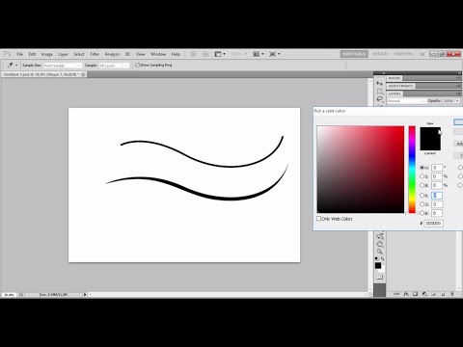
Task: Show more workspaces with the chevron
Action: (422, 54)
